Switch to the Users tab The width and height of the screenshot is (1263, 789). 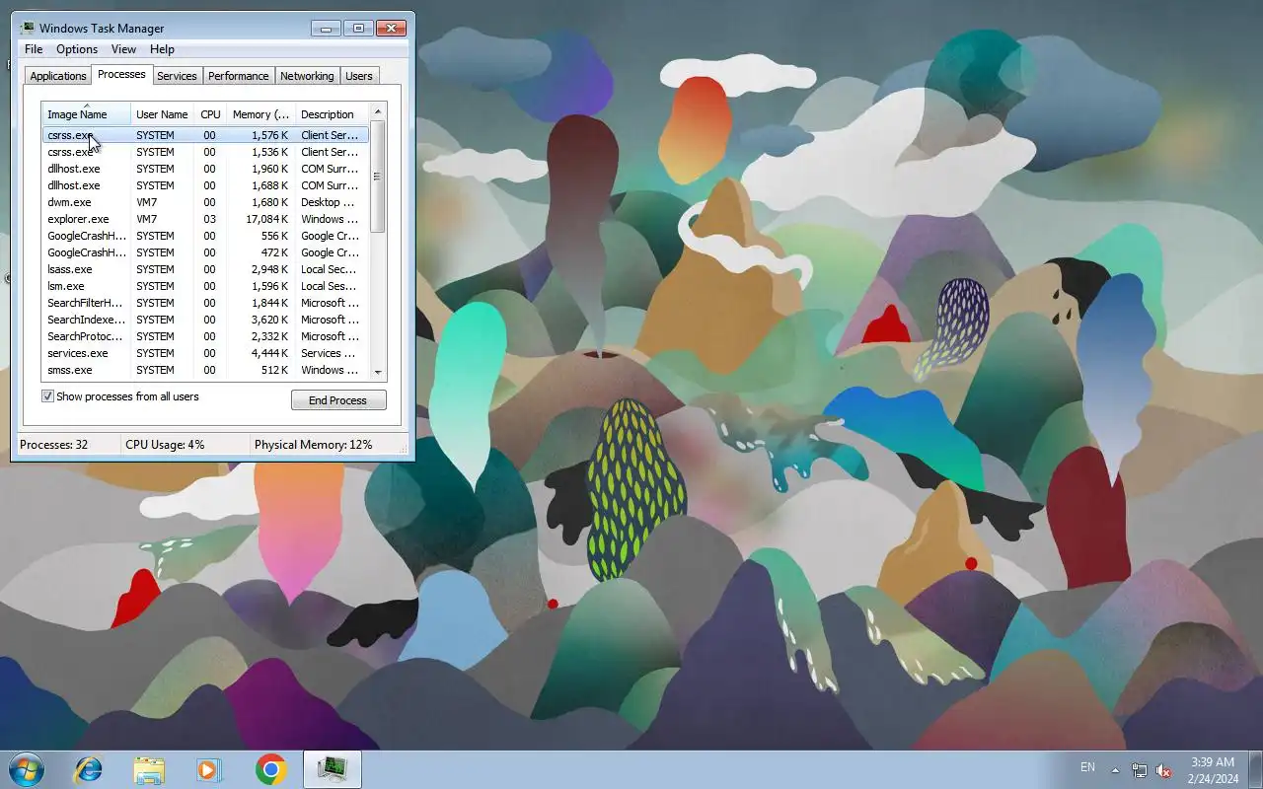point(359,76)
